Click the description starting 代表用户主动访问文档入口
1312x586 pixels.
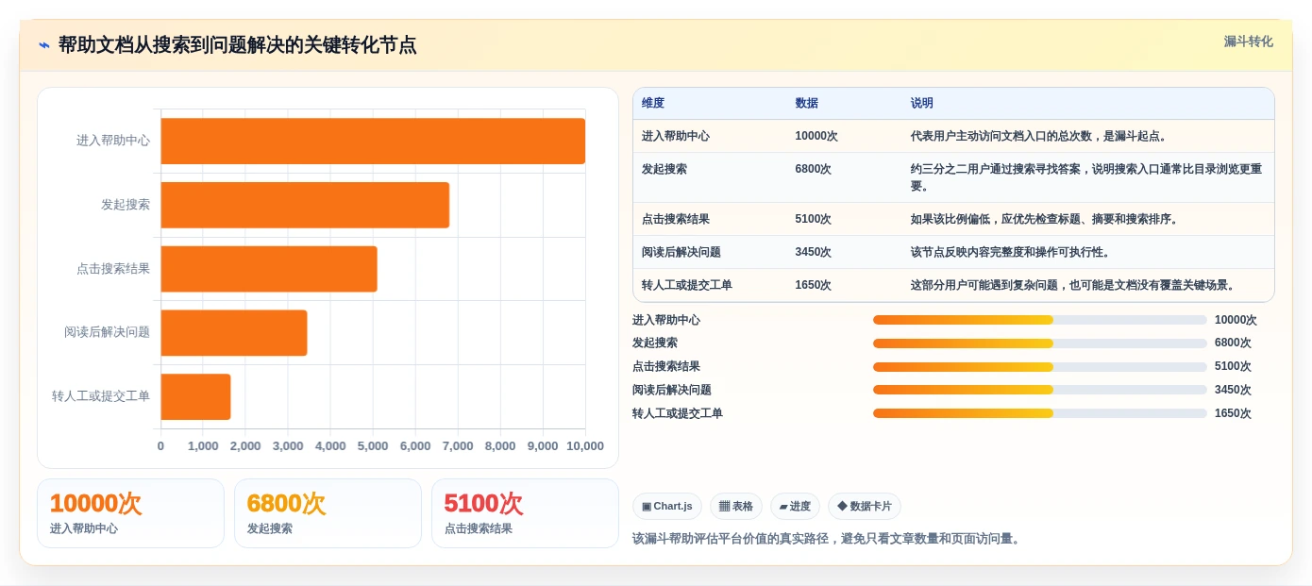(x=1041, y=136)
